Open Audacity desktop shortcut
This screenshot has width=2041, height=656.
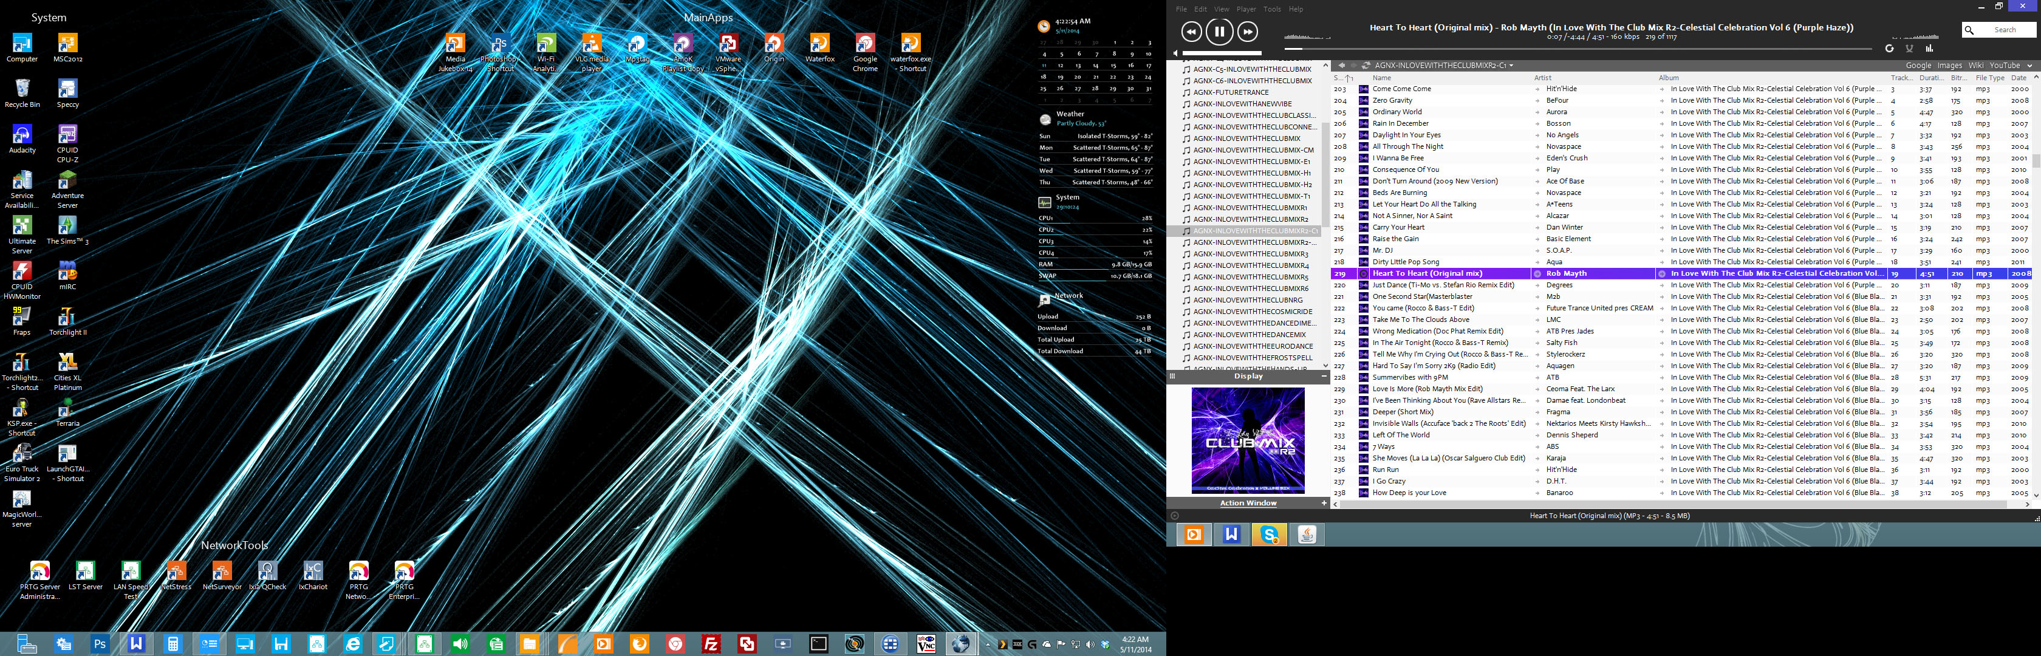[x=22, y=138]
